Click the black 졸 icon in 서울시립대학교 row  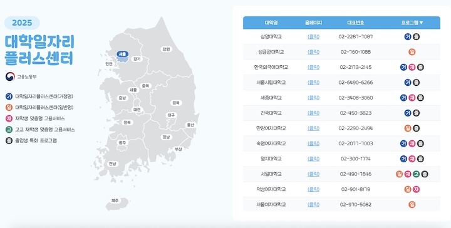pyautogui.click(x=416, y=83)
